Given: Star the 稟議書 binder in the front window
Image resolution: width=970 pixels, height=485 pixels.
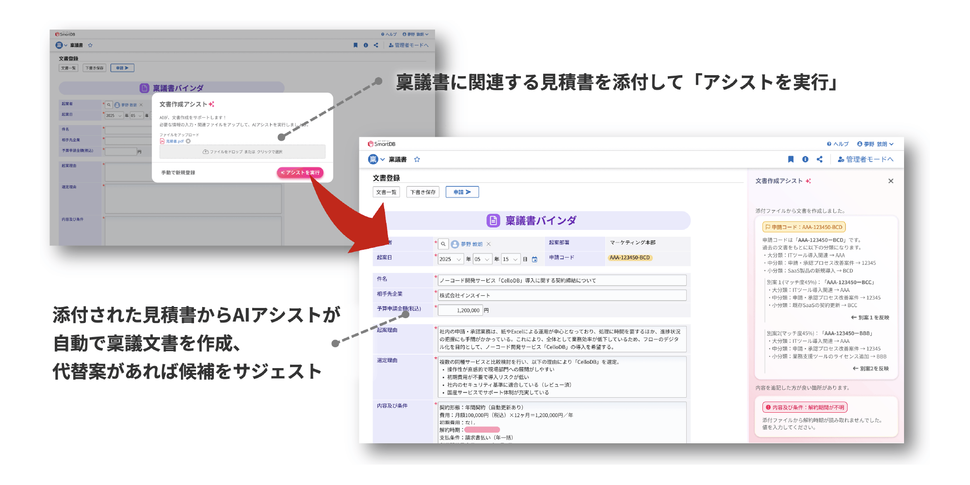Looking at the screenshot, I should click(417, 160).
